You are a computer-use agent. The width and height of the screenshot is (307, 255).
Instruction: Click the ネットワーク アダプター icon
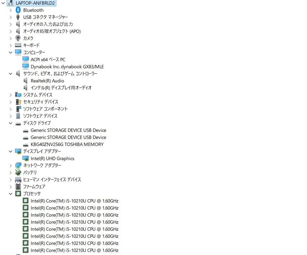pyautogui.click(x=18, y=165)
